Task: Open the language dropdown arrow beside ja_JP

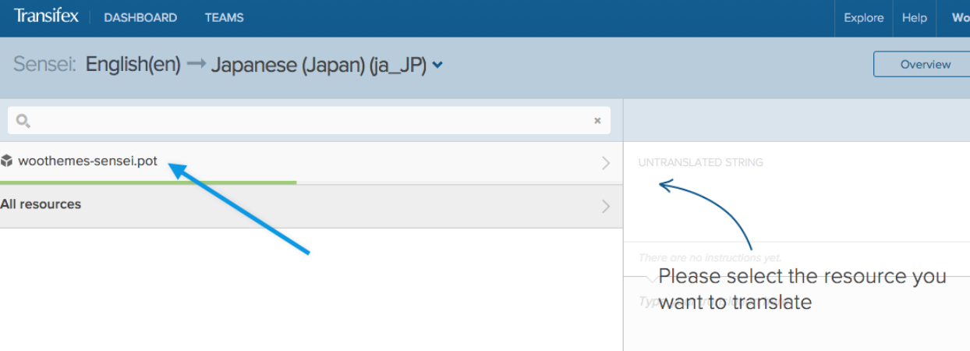Action: click(x=437, y=66)
